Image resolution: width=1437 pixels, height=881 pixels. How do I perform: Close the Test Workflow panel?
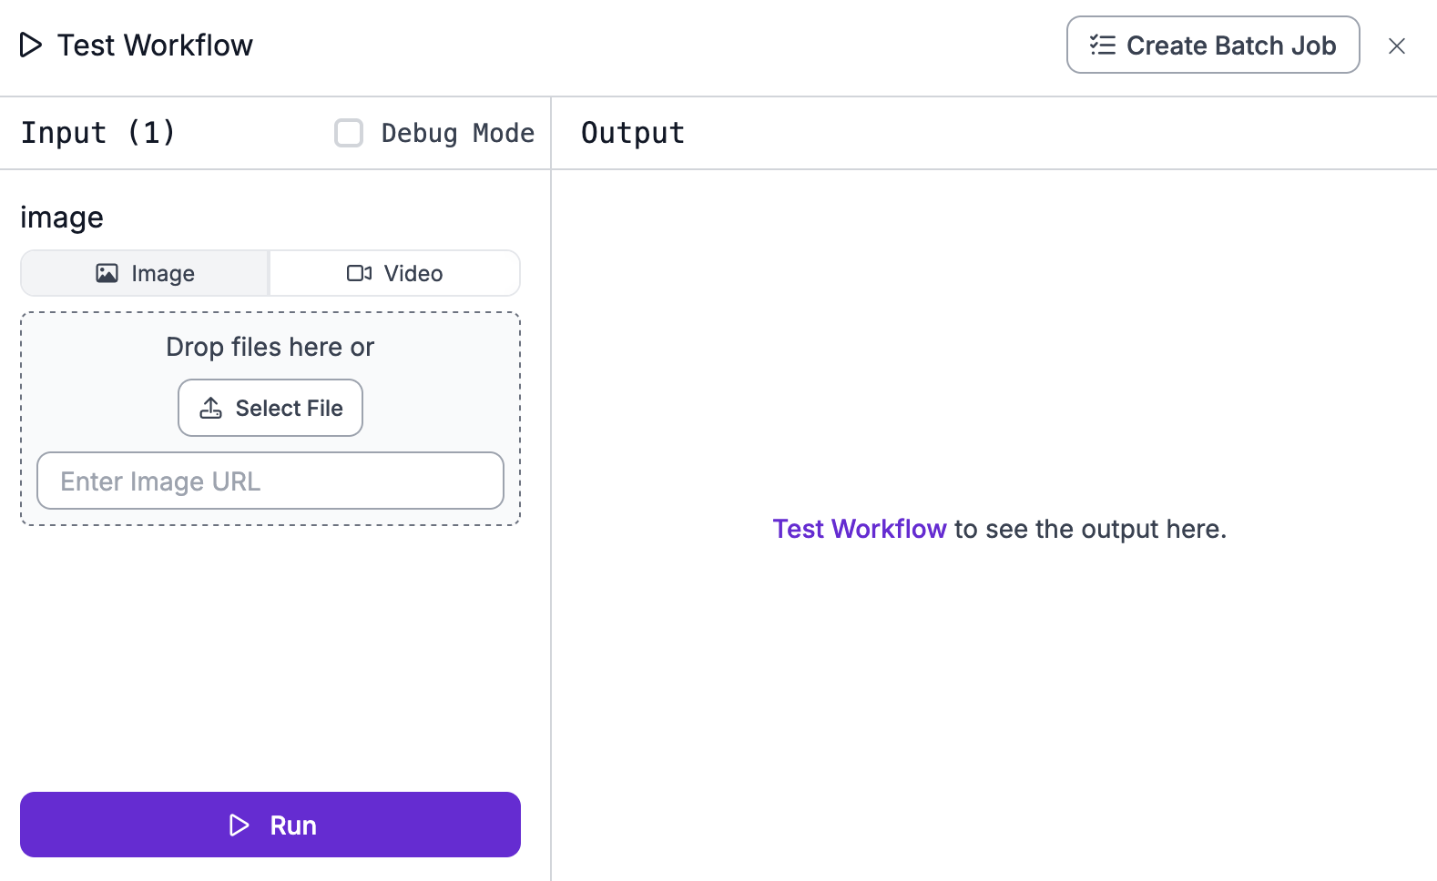point(1396,46)
